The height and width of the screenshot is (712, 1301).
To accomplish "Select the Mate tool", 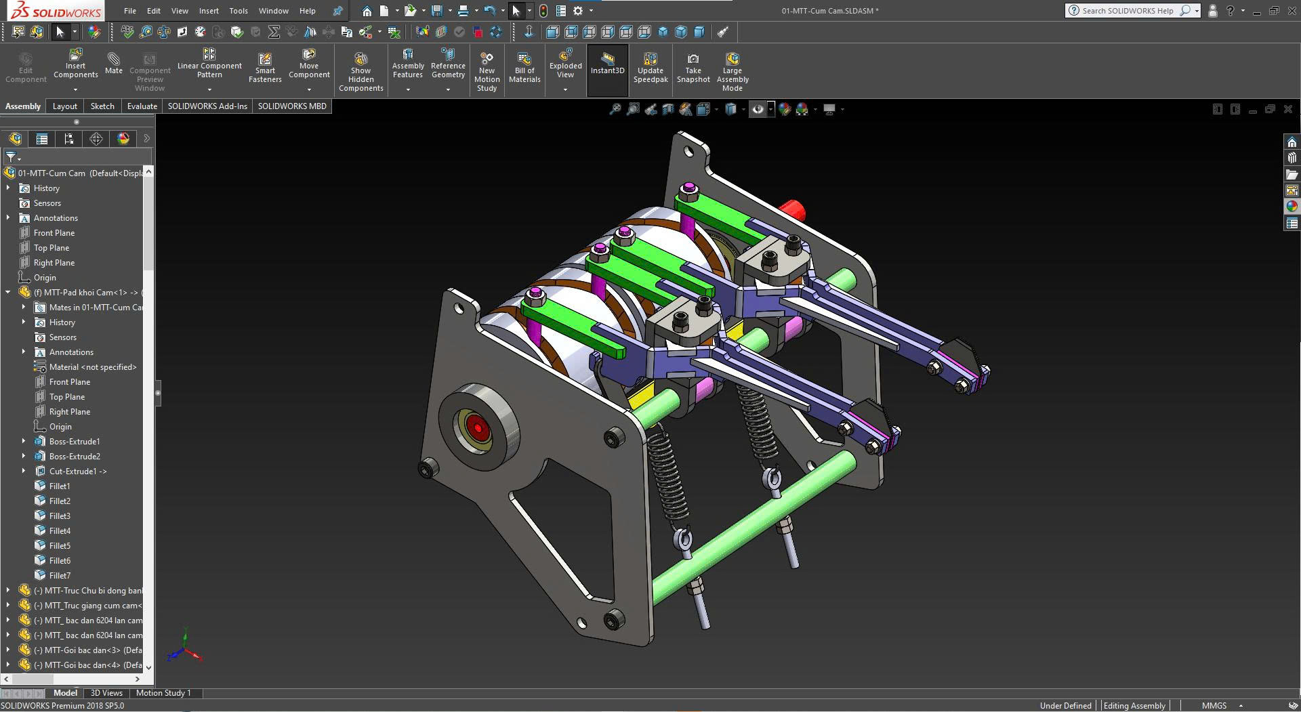I will [114, 62].
